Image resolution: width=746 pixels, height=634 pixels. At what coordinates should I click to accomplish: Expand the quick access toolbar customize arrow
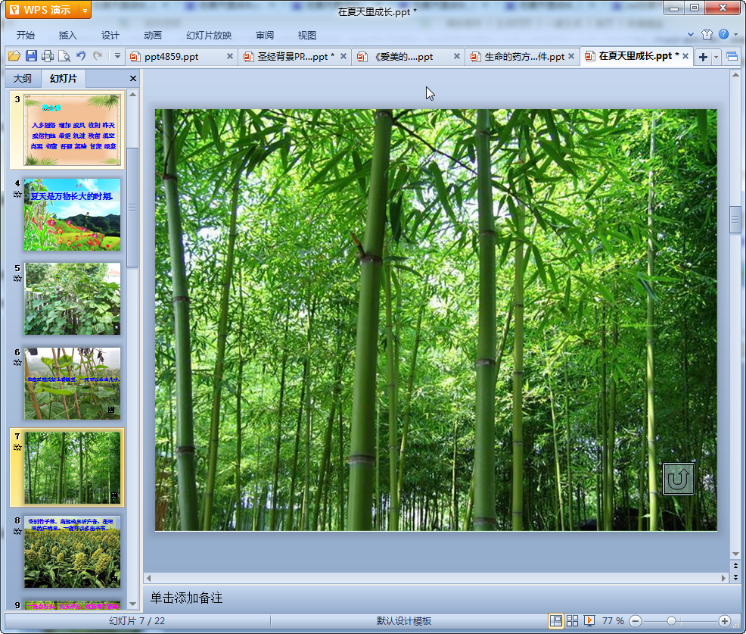(x=117, y=56)
